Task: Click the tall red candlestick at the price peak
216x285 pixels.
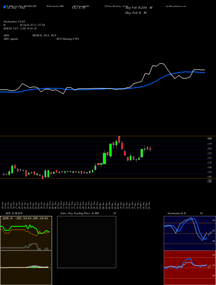Action: [119, 139]
